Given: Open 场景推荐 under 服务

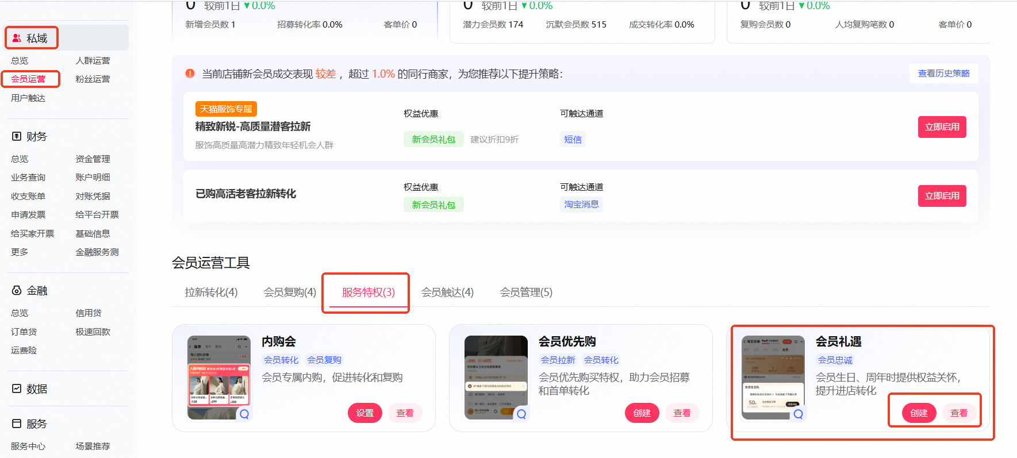Looking at the screenshot, I should point(93,447).
